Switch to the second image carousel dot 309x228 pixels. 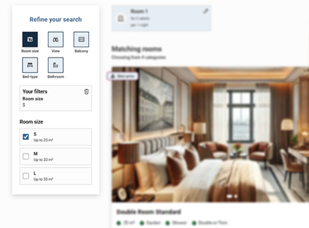point(236,196)
